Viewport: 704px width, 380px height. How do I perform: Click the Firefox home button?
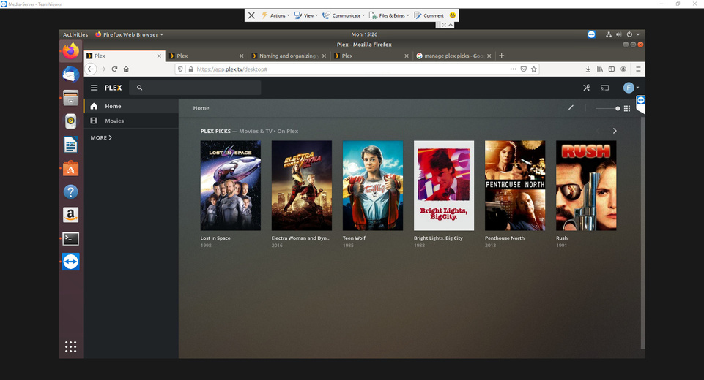click(x=126, y=69)
